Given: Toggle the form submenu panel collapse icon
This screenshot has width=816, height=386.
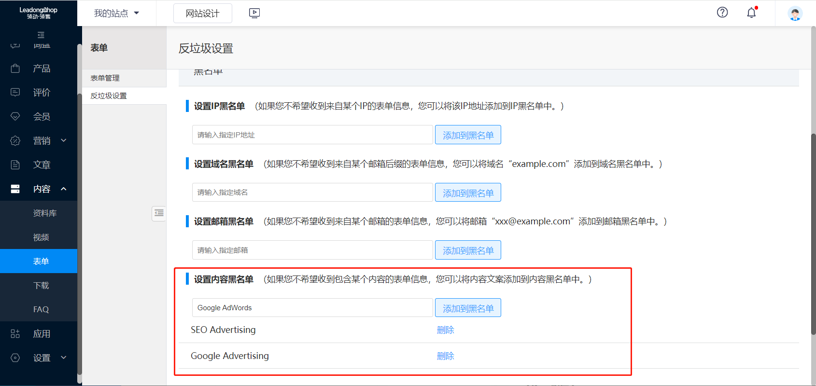Looking at the screenshot, I should [159, 213].
